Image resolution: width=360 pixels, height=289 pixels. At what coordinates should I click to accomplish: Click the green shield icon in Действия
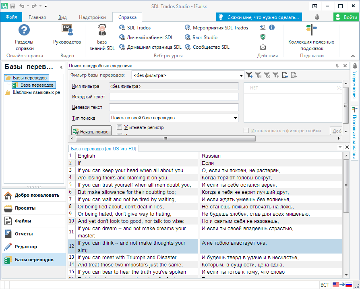pyautogui.click(x=263, y=37)
